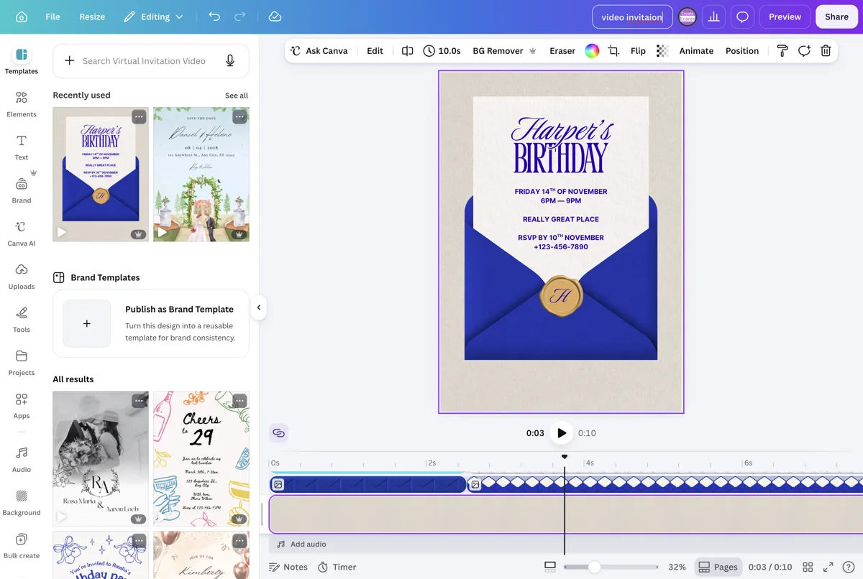Open the Timer tool
Viewport: 863px width, 579px height.
click(337, 567)
